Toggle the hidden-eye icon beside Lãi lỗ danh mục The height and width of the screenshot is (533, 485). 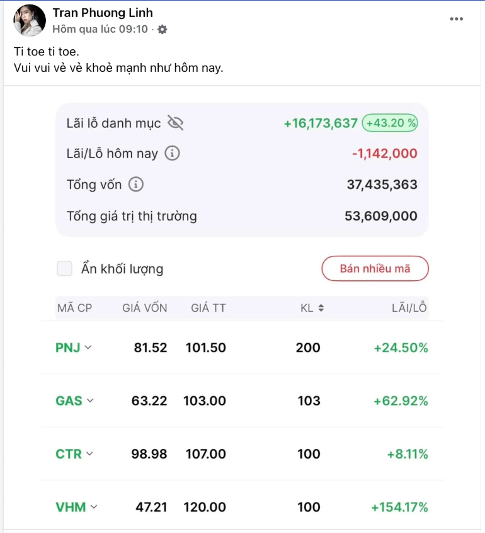tap(176, 123)
